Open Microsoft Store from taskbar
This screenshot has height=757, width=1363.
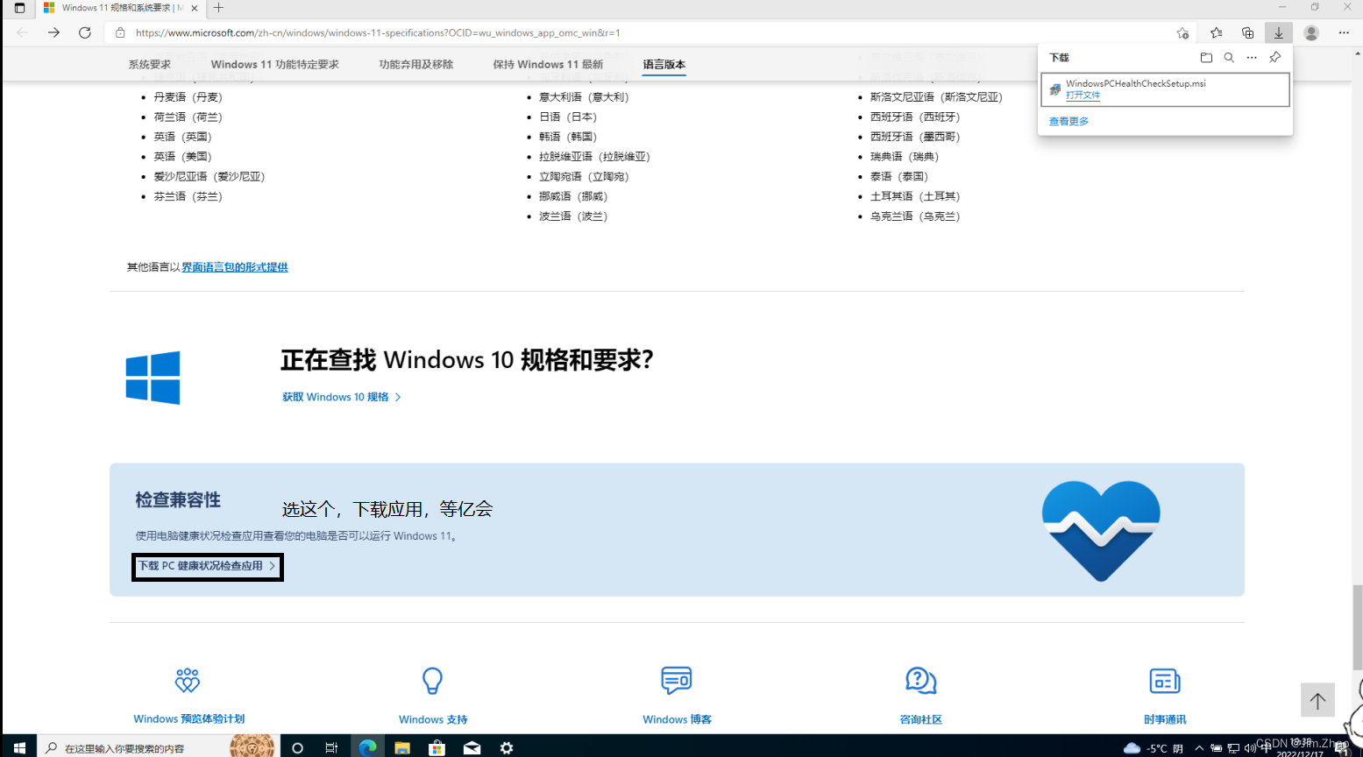pos(437,747)
